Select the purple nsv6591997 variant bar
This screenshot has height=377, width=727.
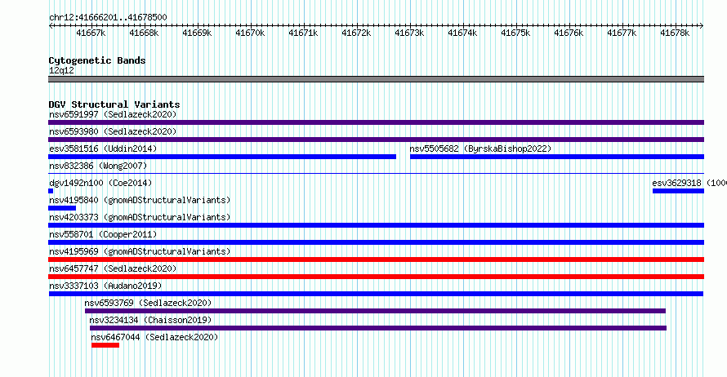click(x=376, y=122)
